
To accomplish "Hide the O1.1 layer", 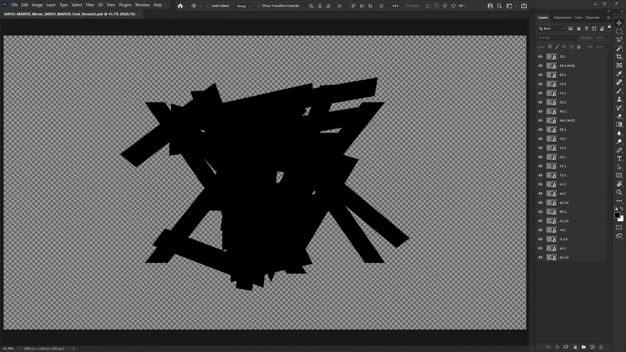I will tap(540, 102).
